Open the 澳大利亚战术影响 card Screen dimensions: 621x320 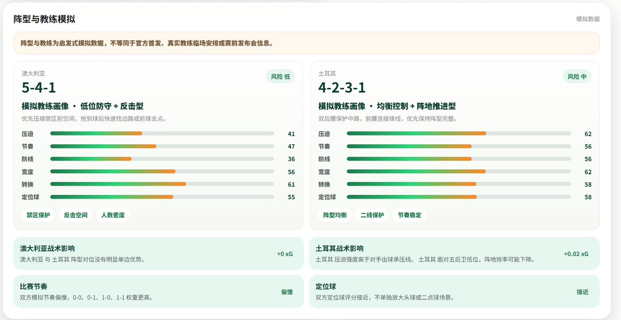click(158, 253)
